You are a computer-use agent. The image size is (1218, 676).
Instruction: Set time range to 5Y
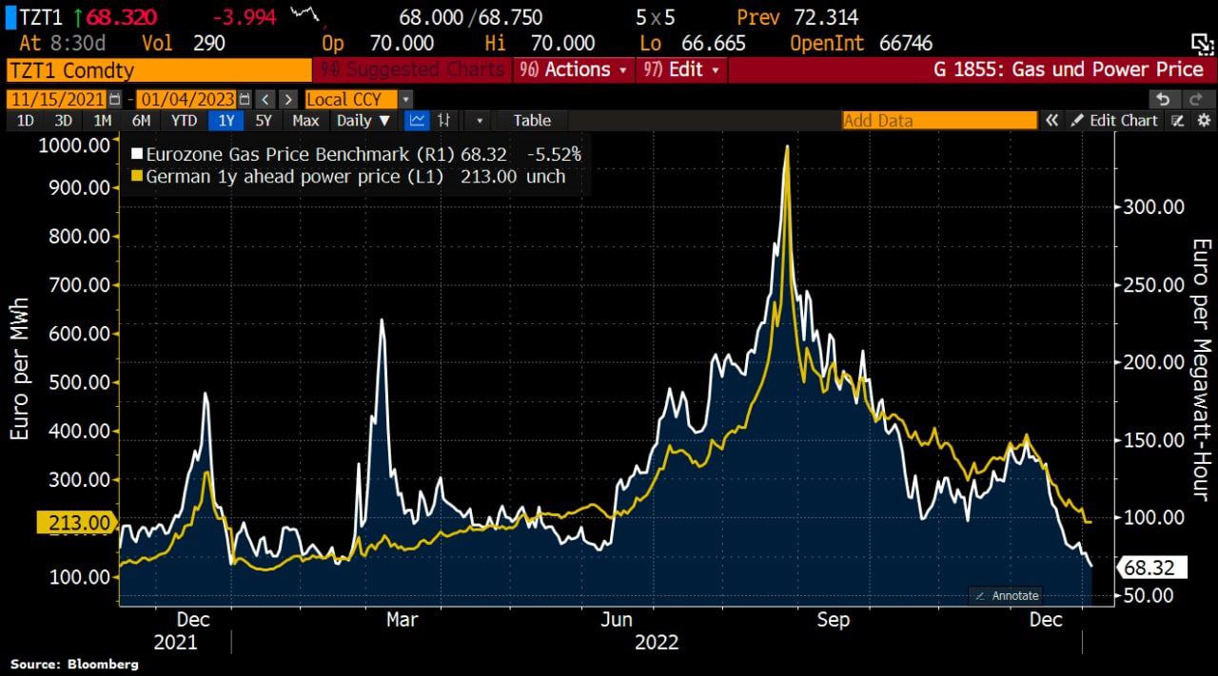(264, 120)
